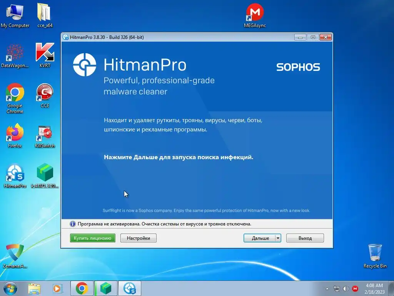Click the HitmanPro crosshair logo
Screen dimensions: 394x296
[84, 65]
